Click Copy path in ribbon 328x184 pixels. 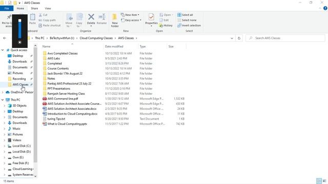47,20
